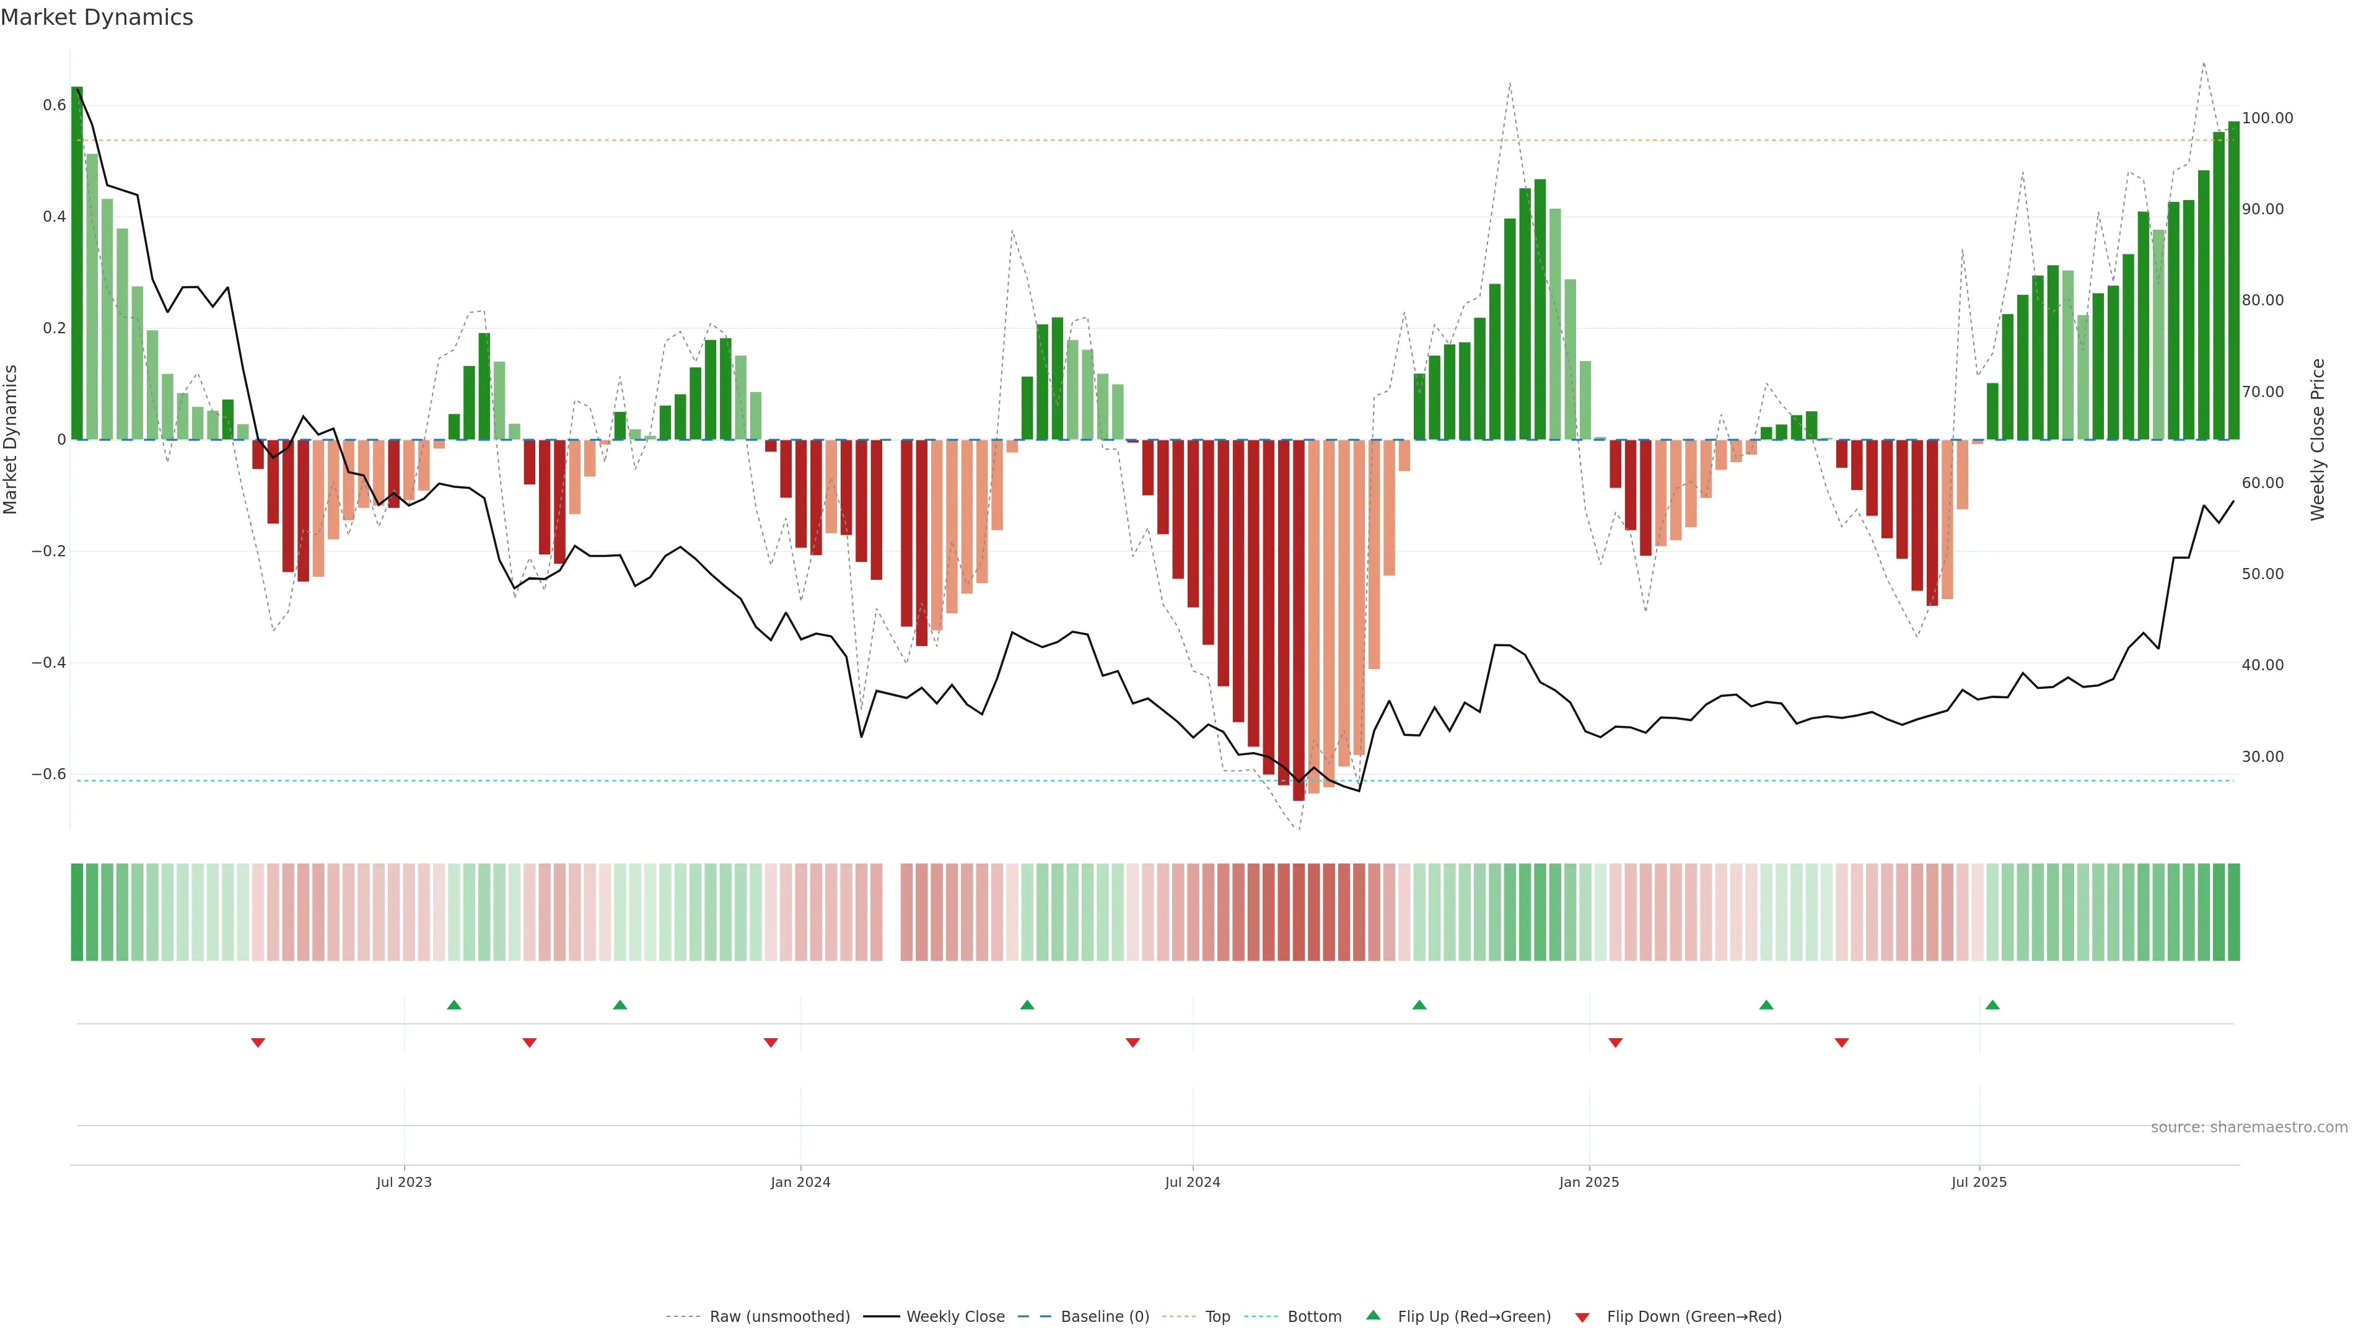This screenshot has width=2379, height=1338.
Task: Click the first red flip-down marker before Jul 2023
Action: tap(258, 1043)
